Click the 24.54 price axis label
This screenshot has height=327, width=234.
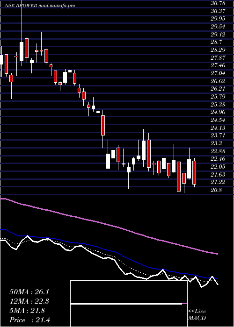tap(218, 120)
